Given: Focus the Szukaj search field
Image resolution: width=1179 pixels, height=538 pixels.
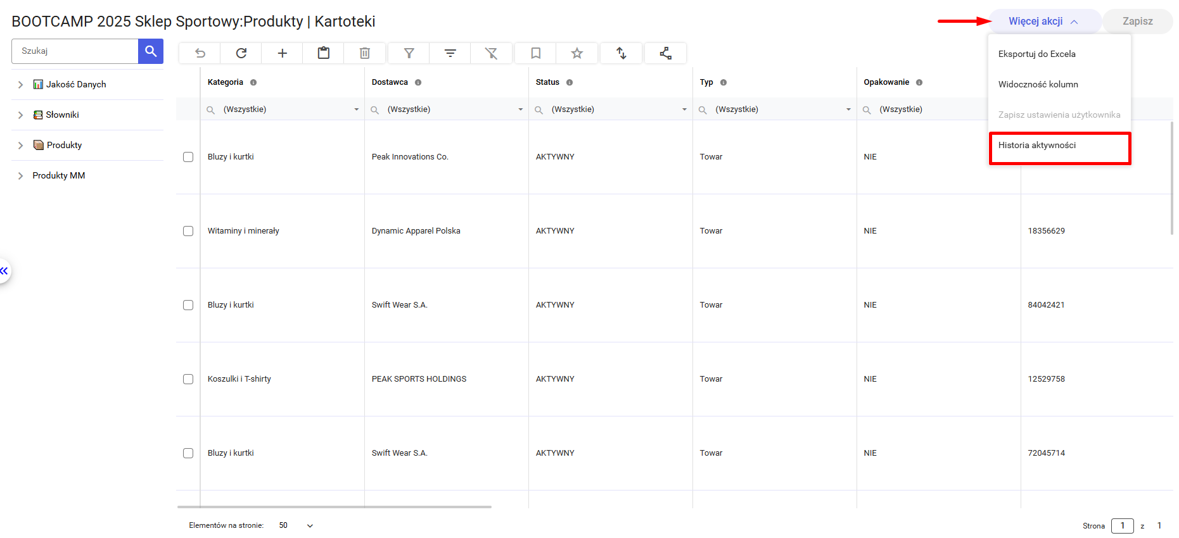Looking at the screenshot, I should 75,51.
